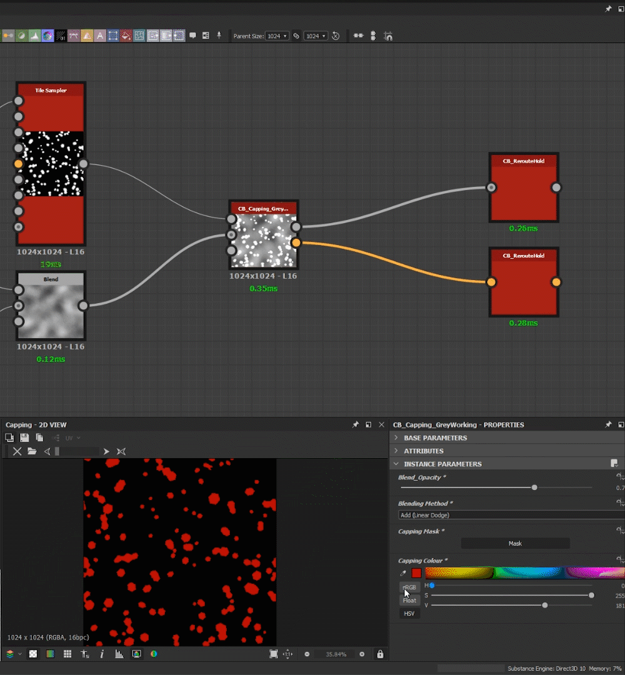Open the red Capping Colour swatch

click(x=416, y=573)
